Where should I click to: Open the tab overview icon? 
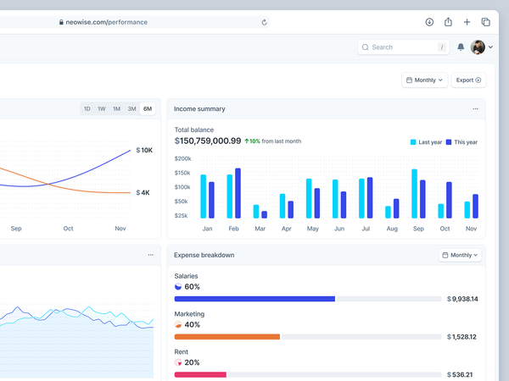pos(485,22)
